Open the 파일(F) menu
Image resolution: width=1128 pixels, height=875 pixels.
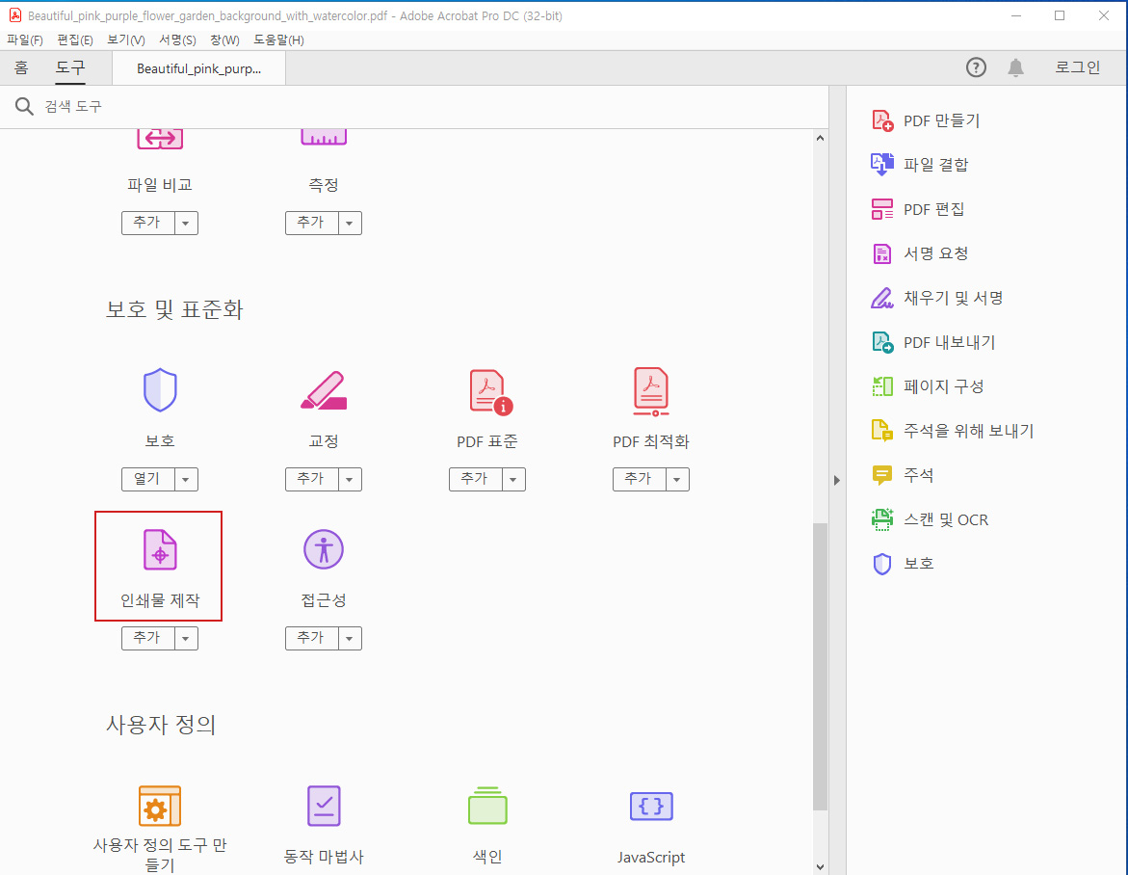[25, 40]
